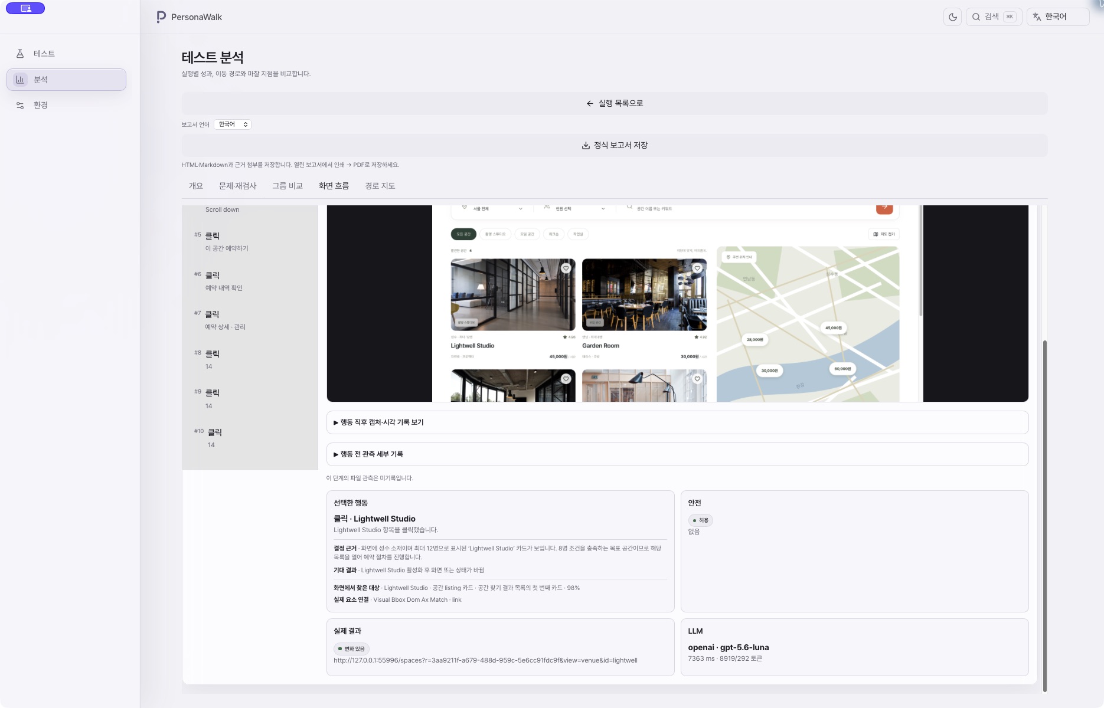Switch to the 경로 지도 tab
Viewport: 1104px width, 708px height.
click(380, 186)
